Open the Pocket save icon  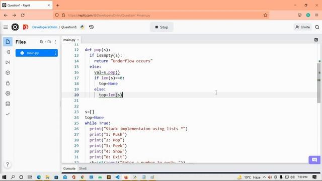tap(299, 15)
